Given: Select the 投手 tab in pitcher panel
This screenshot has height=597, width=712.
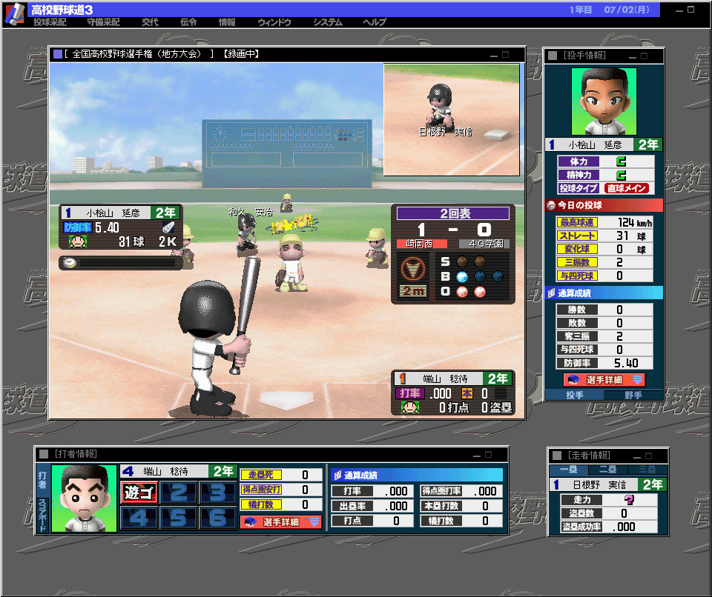Looking at the screenshot, I should click(574, 396).
